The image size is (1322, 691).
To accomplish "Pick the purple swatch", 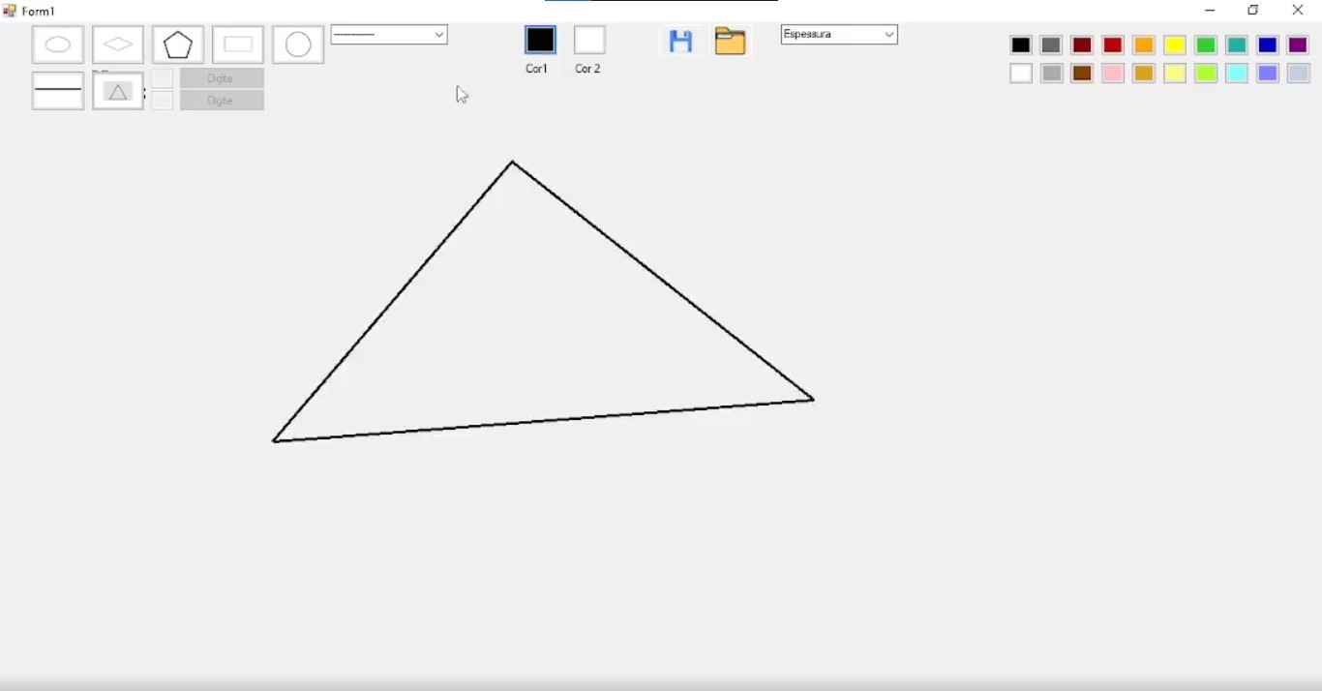I will coord(1299,45).
